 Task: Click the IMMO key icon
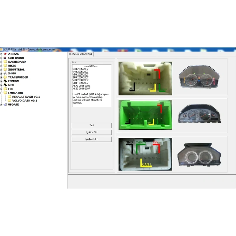(x=5, y=73)
